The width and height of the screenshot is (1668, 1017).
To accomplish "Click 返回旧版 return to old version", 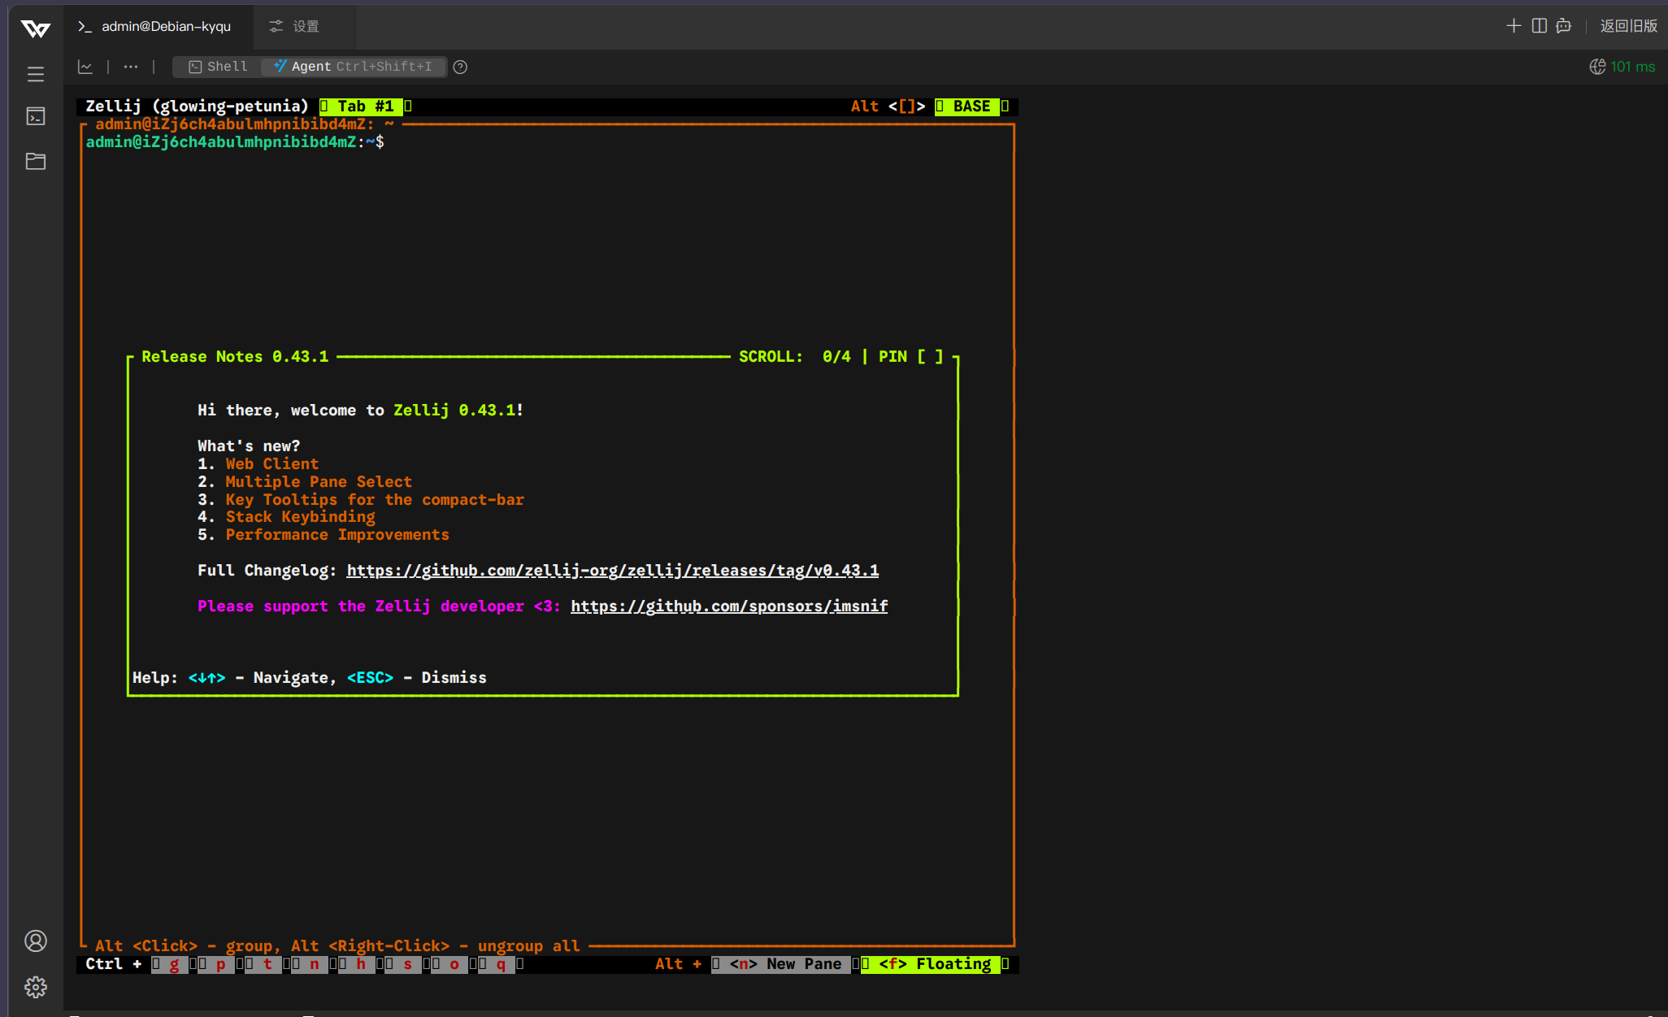I will (1628, 26).
